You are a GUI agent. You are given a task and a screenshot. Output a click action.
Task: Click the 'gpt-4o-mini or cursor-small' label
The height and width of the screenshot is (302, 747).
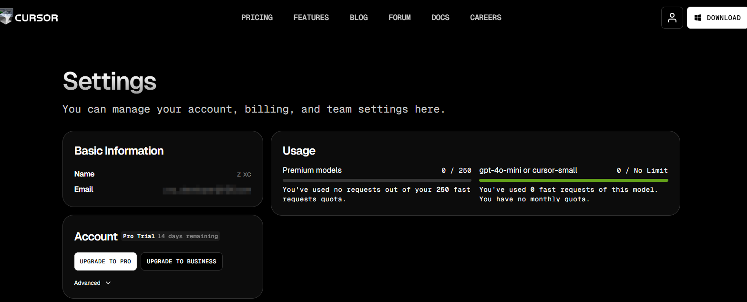528,170
